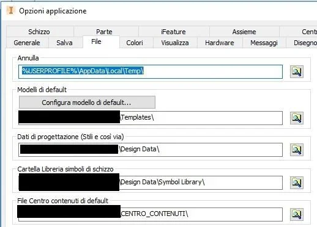The width and height of the screenshot is (317, 227).
Task: Click the Symbol Library path field
Action: tap(151, 182)
